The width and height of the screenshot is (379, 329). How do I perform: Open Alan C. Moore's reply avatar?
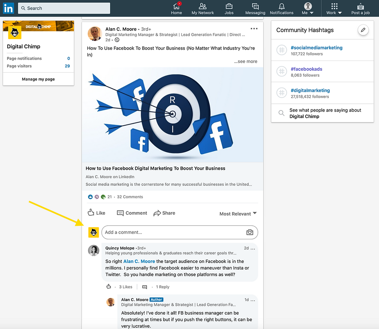(x=111, y=302)
